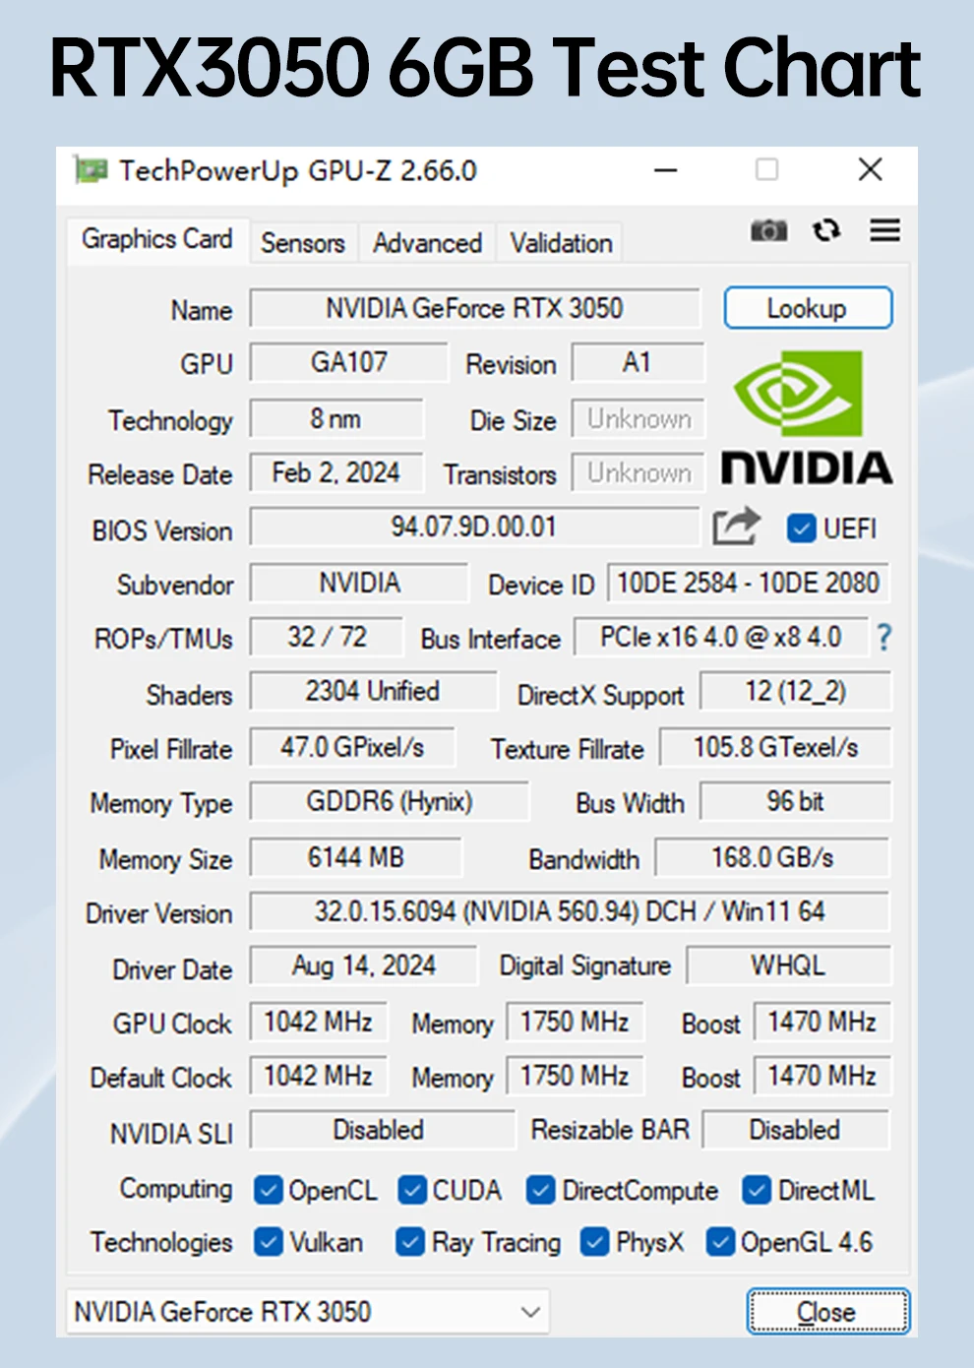Click the Pixel Fillrate field 47.0 GPixel/s
This screenshot has height=1368, width=974.
tap(352, 747)
